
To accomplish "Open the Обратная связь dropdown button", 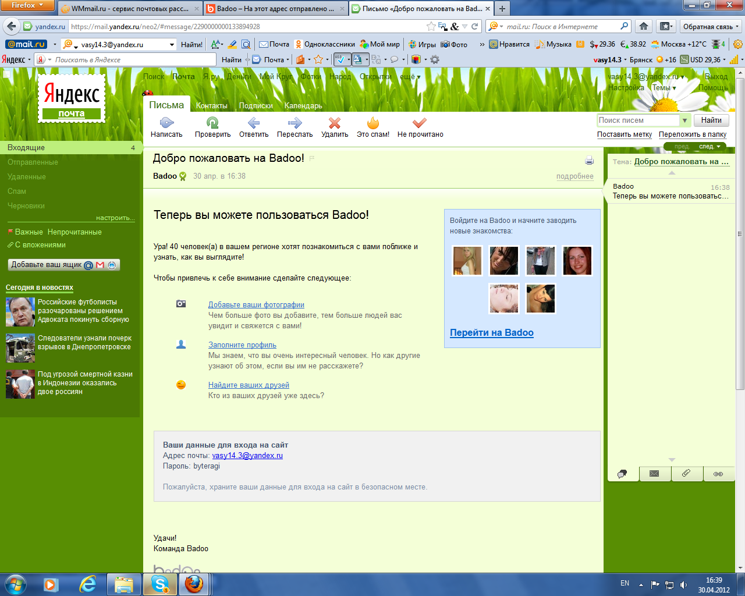I will click(711, 26).
